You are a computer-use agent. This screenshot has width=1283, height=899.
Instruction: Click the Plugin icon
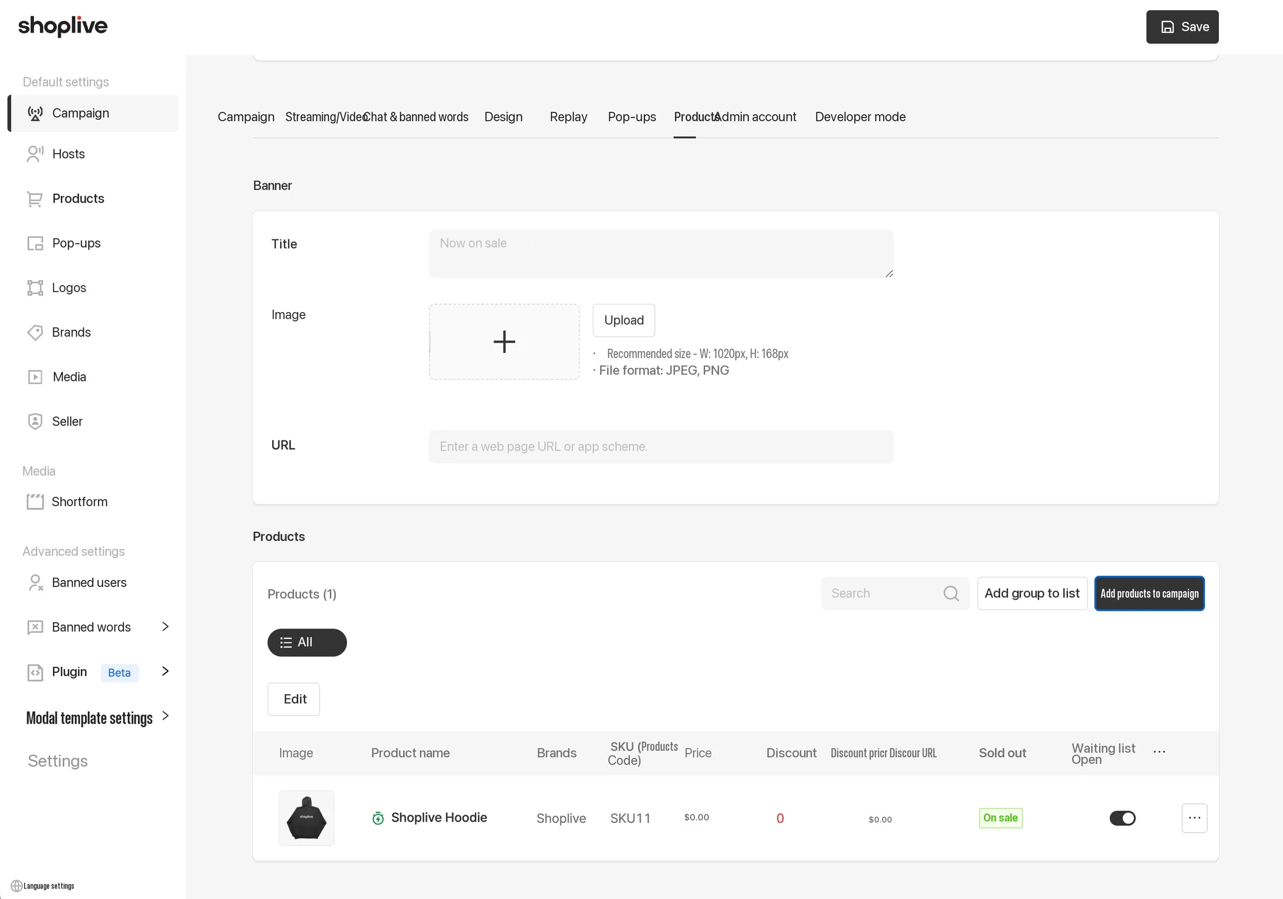35,672
